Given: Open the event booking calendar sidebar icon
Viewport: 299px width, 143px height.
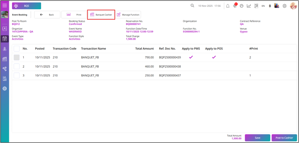Looking at the screenshot, I should click(x=5, y=39).
